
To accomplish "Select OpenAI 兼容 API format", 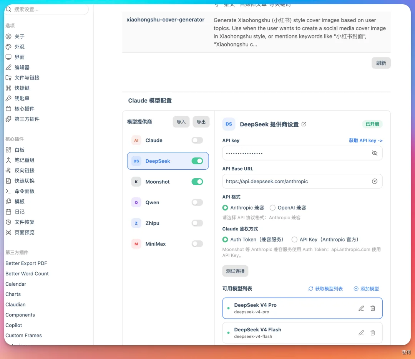I will [272, 208].
